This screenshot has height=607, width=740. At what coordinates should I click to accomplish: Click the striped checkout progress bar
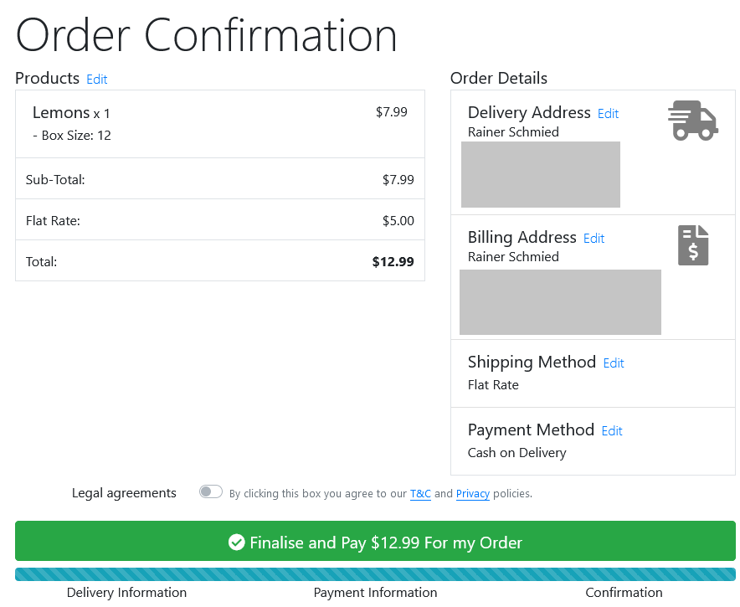[375, 574]
